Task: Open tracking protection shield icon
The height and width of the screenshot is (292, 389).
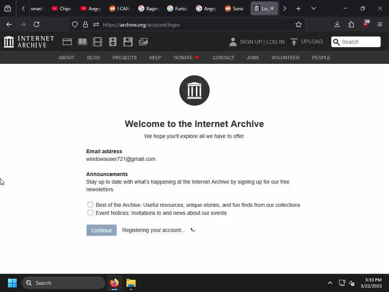Action: tap(75, 25)
